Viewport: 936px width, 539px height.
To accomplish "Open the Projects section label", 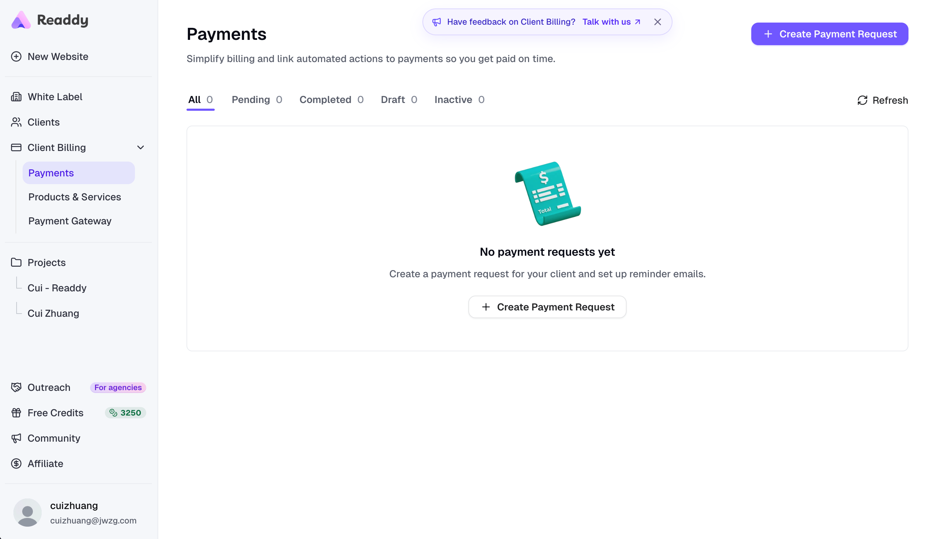I will click(46, 262).
